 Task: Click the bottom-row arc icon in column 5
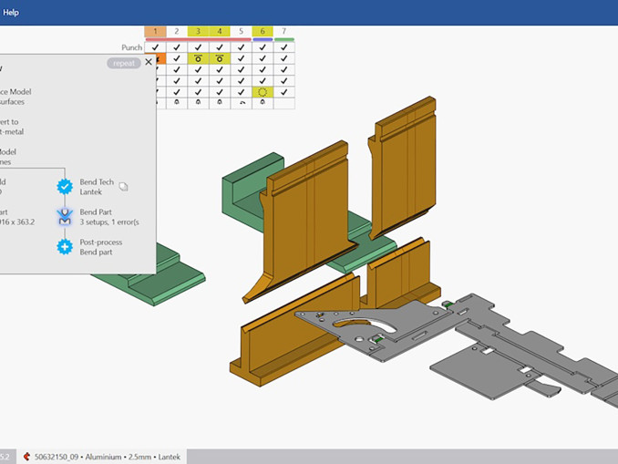pyautogui.click(x=242, y=103)
